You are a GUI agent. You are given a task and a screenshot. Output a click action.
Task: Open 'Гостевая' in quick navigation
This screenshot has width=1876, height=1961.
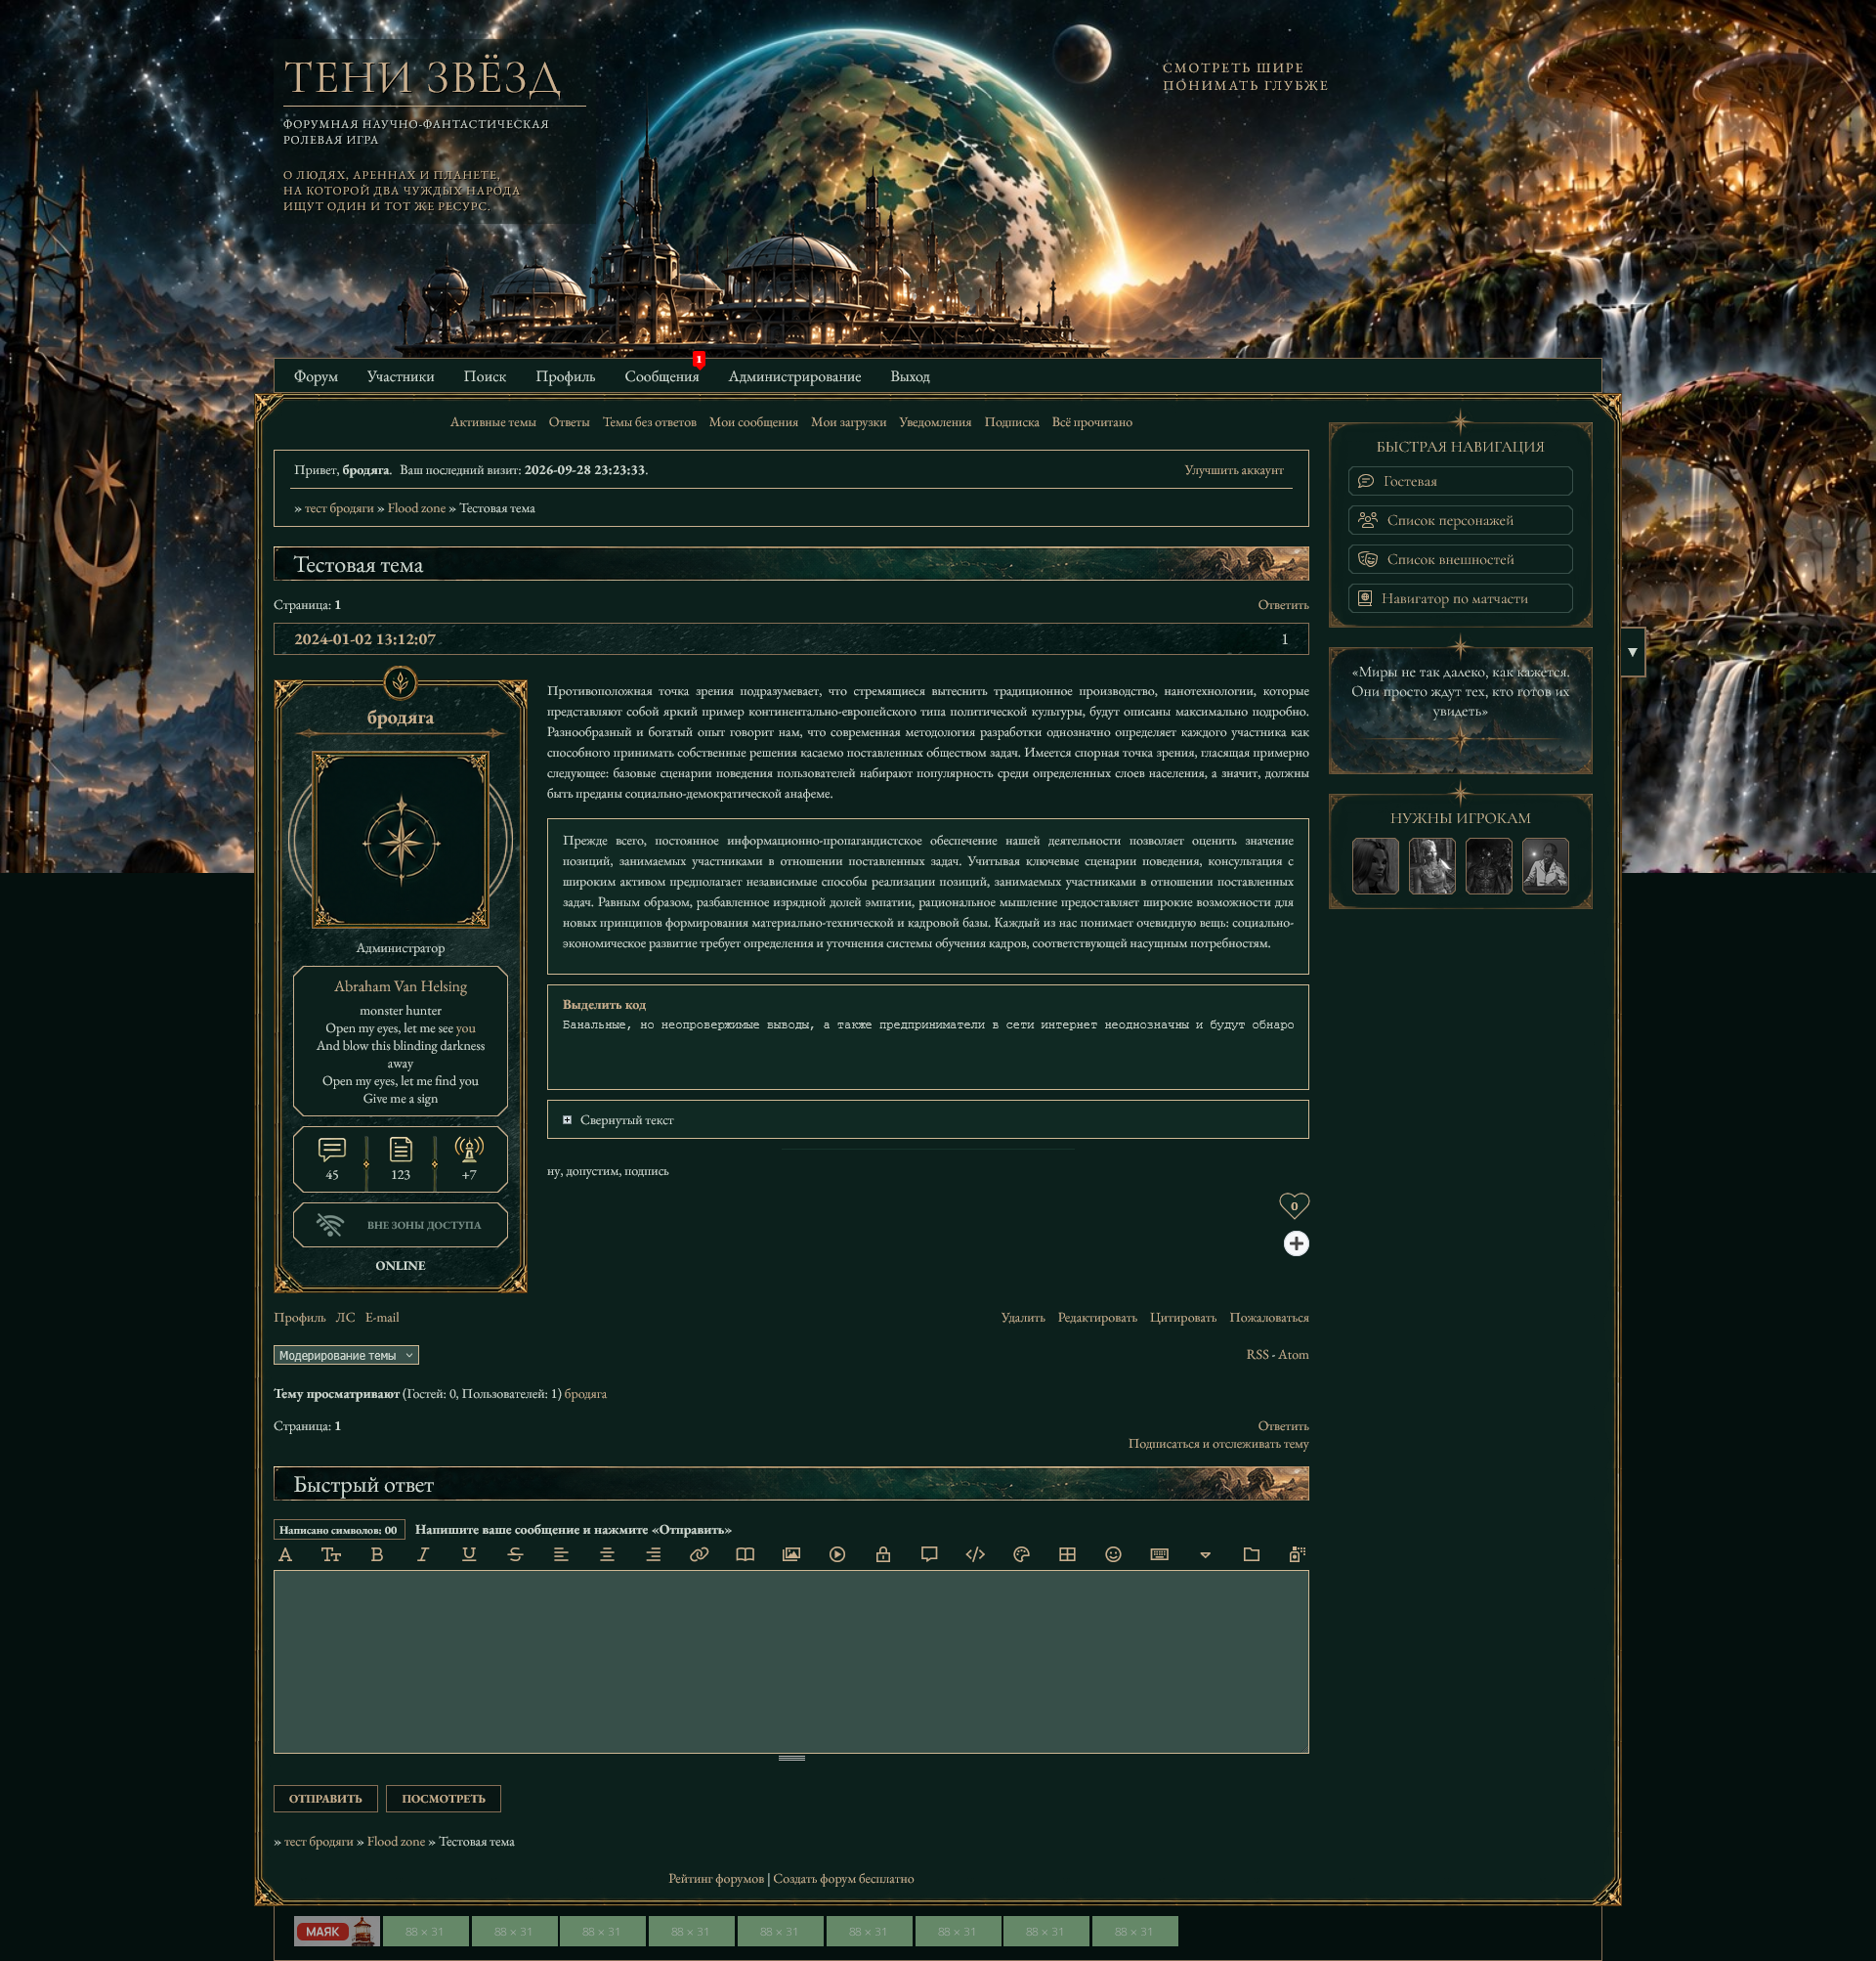(1460, 481)
